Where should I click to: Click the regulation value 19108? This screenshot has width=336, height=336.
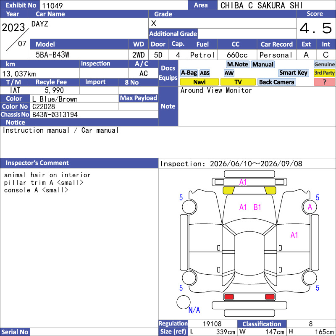point(212,324)
